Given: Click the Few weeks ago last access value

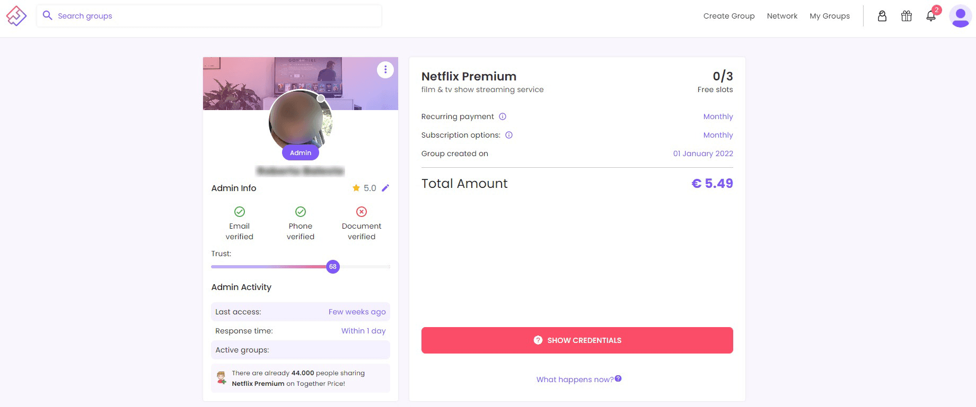Looking at the screenshot, I should click(357, 312).
